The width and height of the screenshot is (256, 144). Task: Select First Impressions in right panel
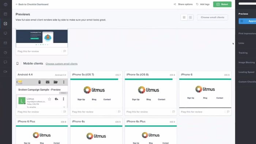[247, 34]
